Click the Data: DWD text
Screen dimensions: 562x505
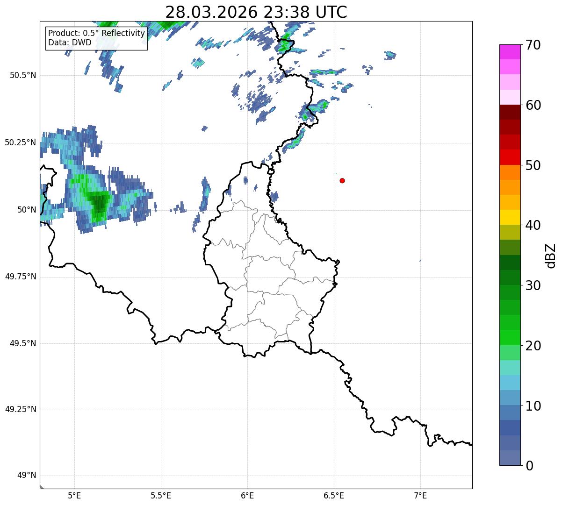[70, 43]
